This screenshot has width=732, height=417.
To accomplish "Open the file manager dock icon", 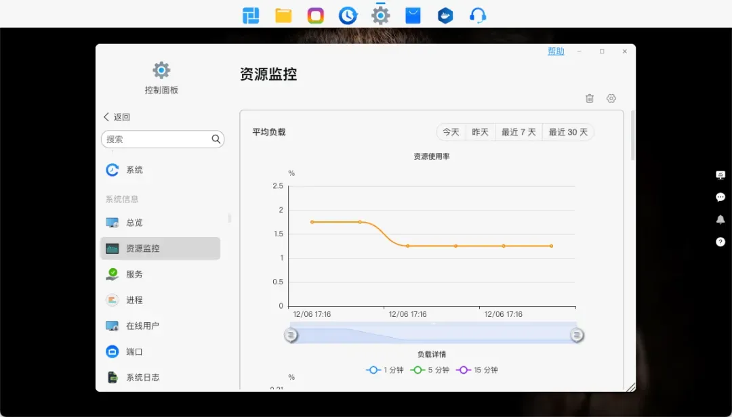I will (x=283, y=16).
